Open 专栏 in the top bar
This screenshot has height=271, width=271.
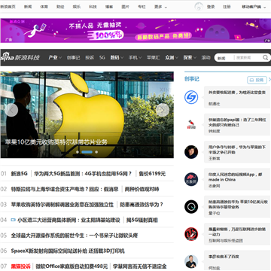[142, 7]
